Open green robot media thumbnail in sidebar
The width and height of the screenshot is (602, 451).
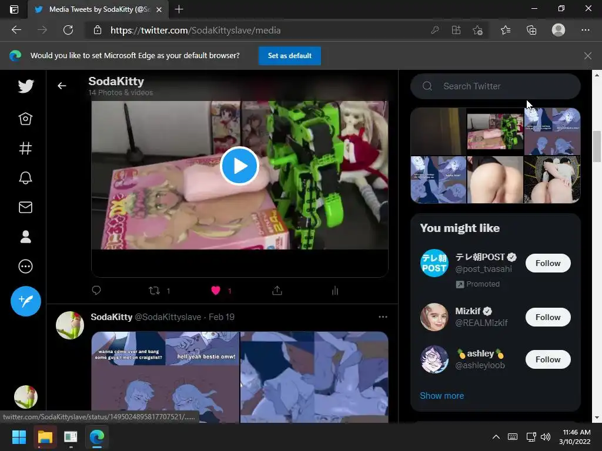[495, 131]
